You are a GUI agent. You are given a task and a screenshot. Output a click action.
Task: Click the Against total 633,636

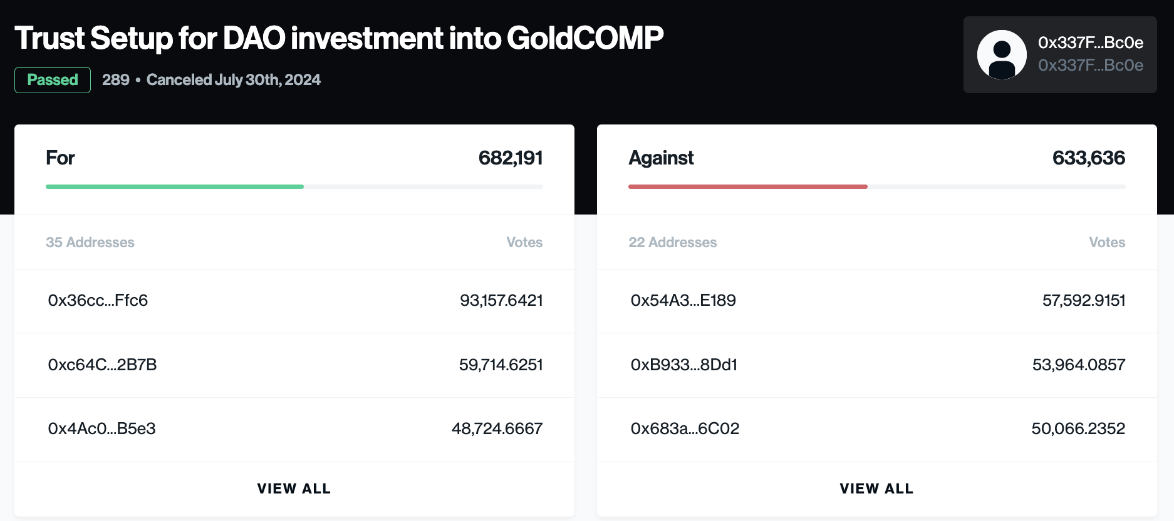coord(1089,158)
